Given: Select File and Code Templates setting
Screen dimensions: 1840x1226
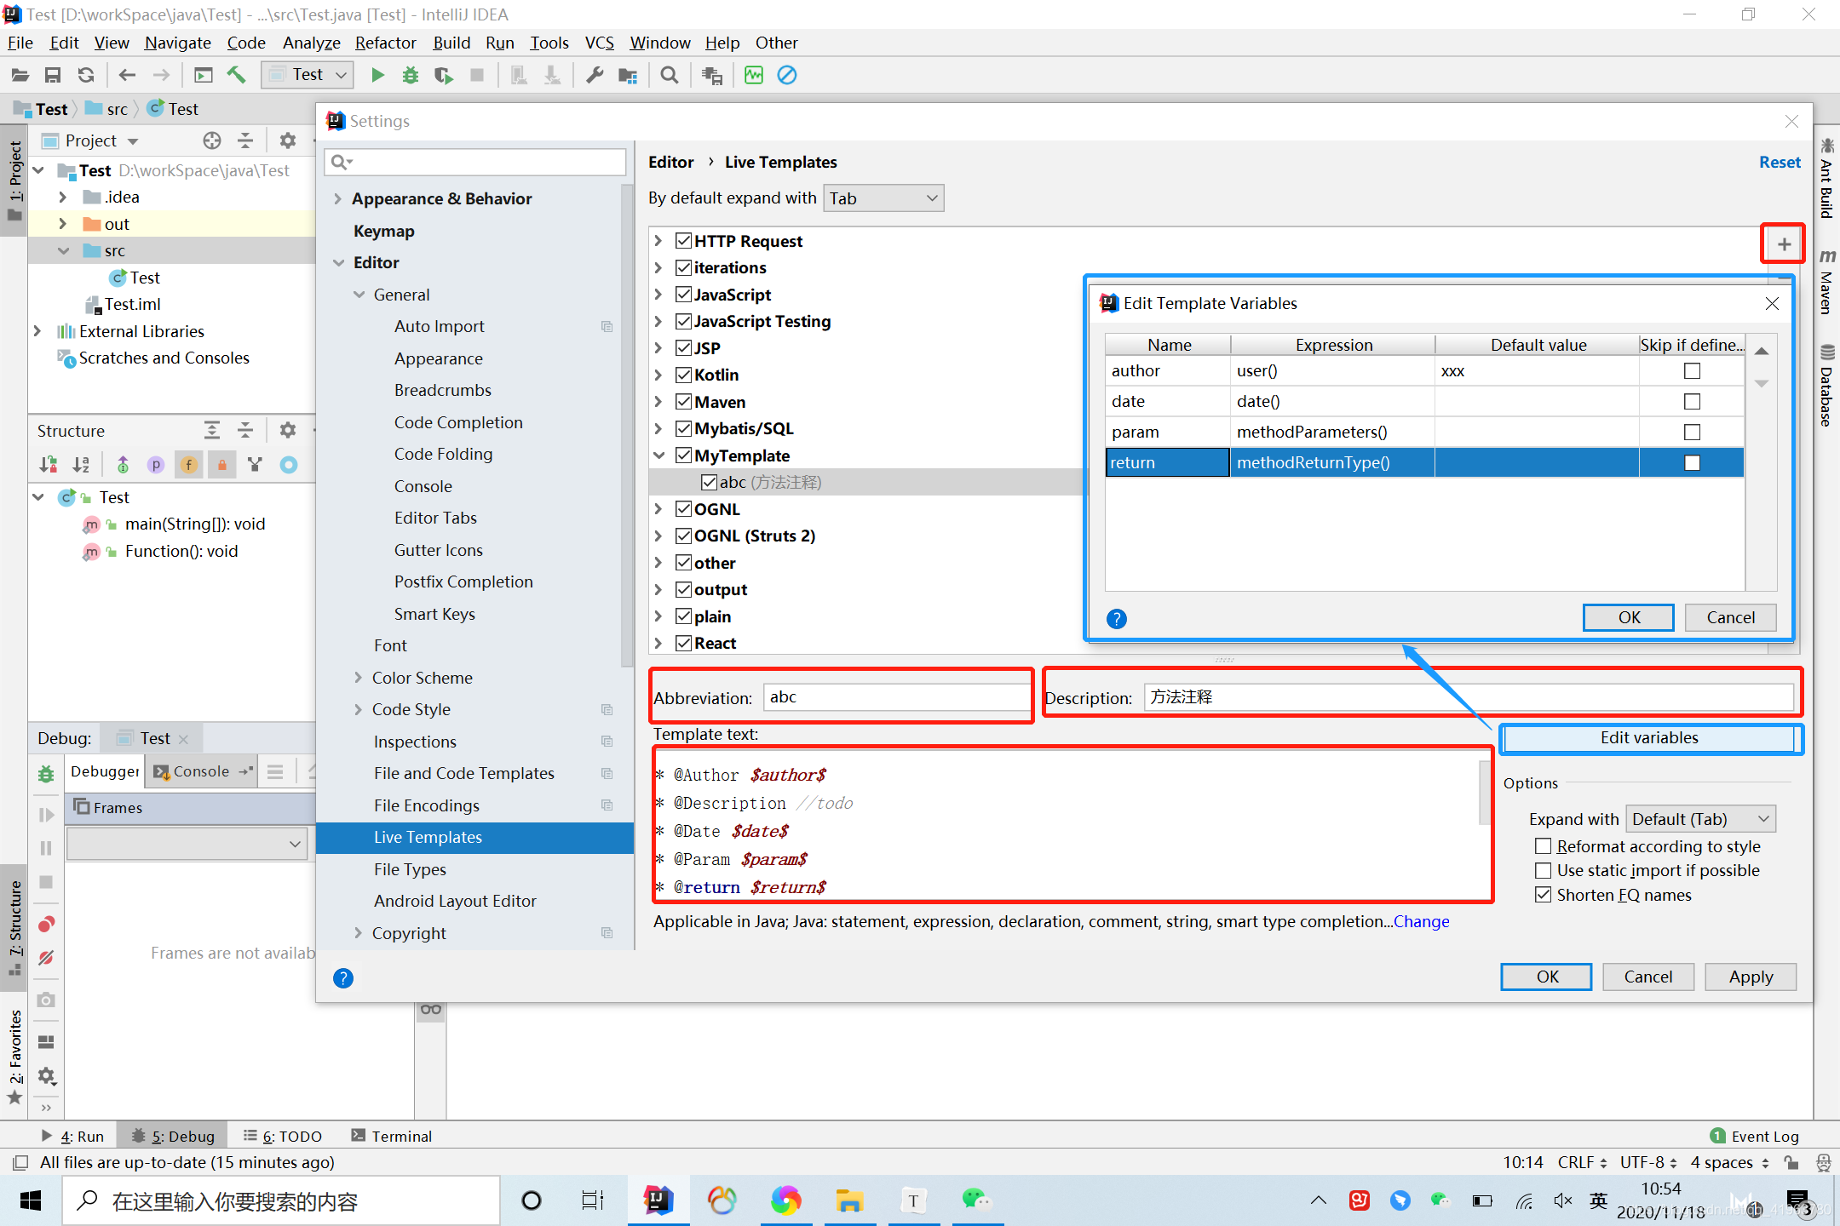Looking at the screenshot, I should tap(463, 773).
